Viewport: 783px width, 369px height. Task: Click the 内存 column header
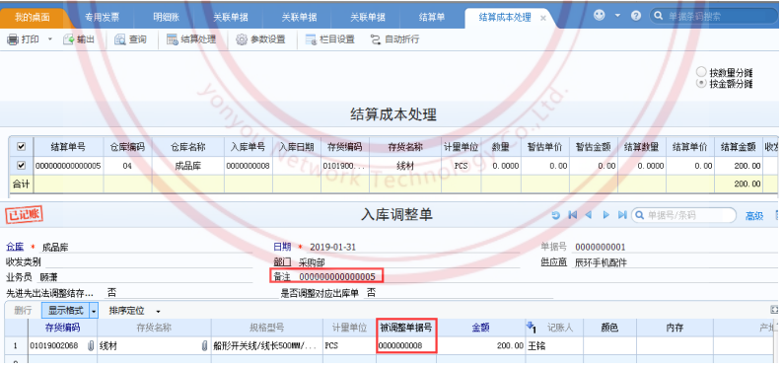tap(675, 329)
